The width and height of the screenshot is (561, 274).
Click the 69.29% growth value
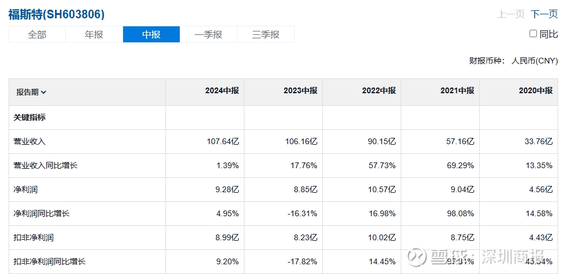[x=461, y=165]
